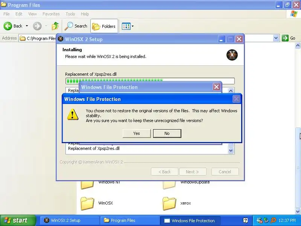Click the help question mark tray icon
The image size is (301, 226).
pyautogui.click(x=245, y=220)
